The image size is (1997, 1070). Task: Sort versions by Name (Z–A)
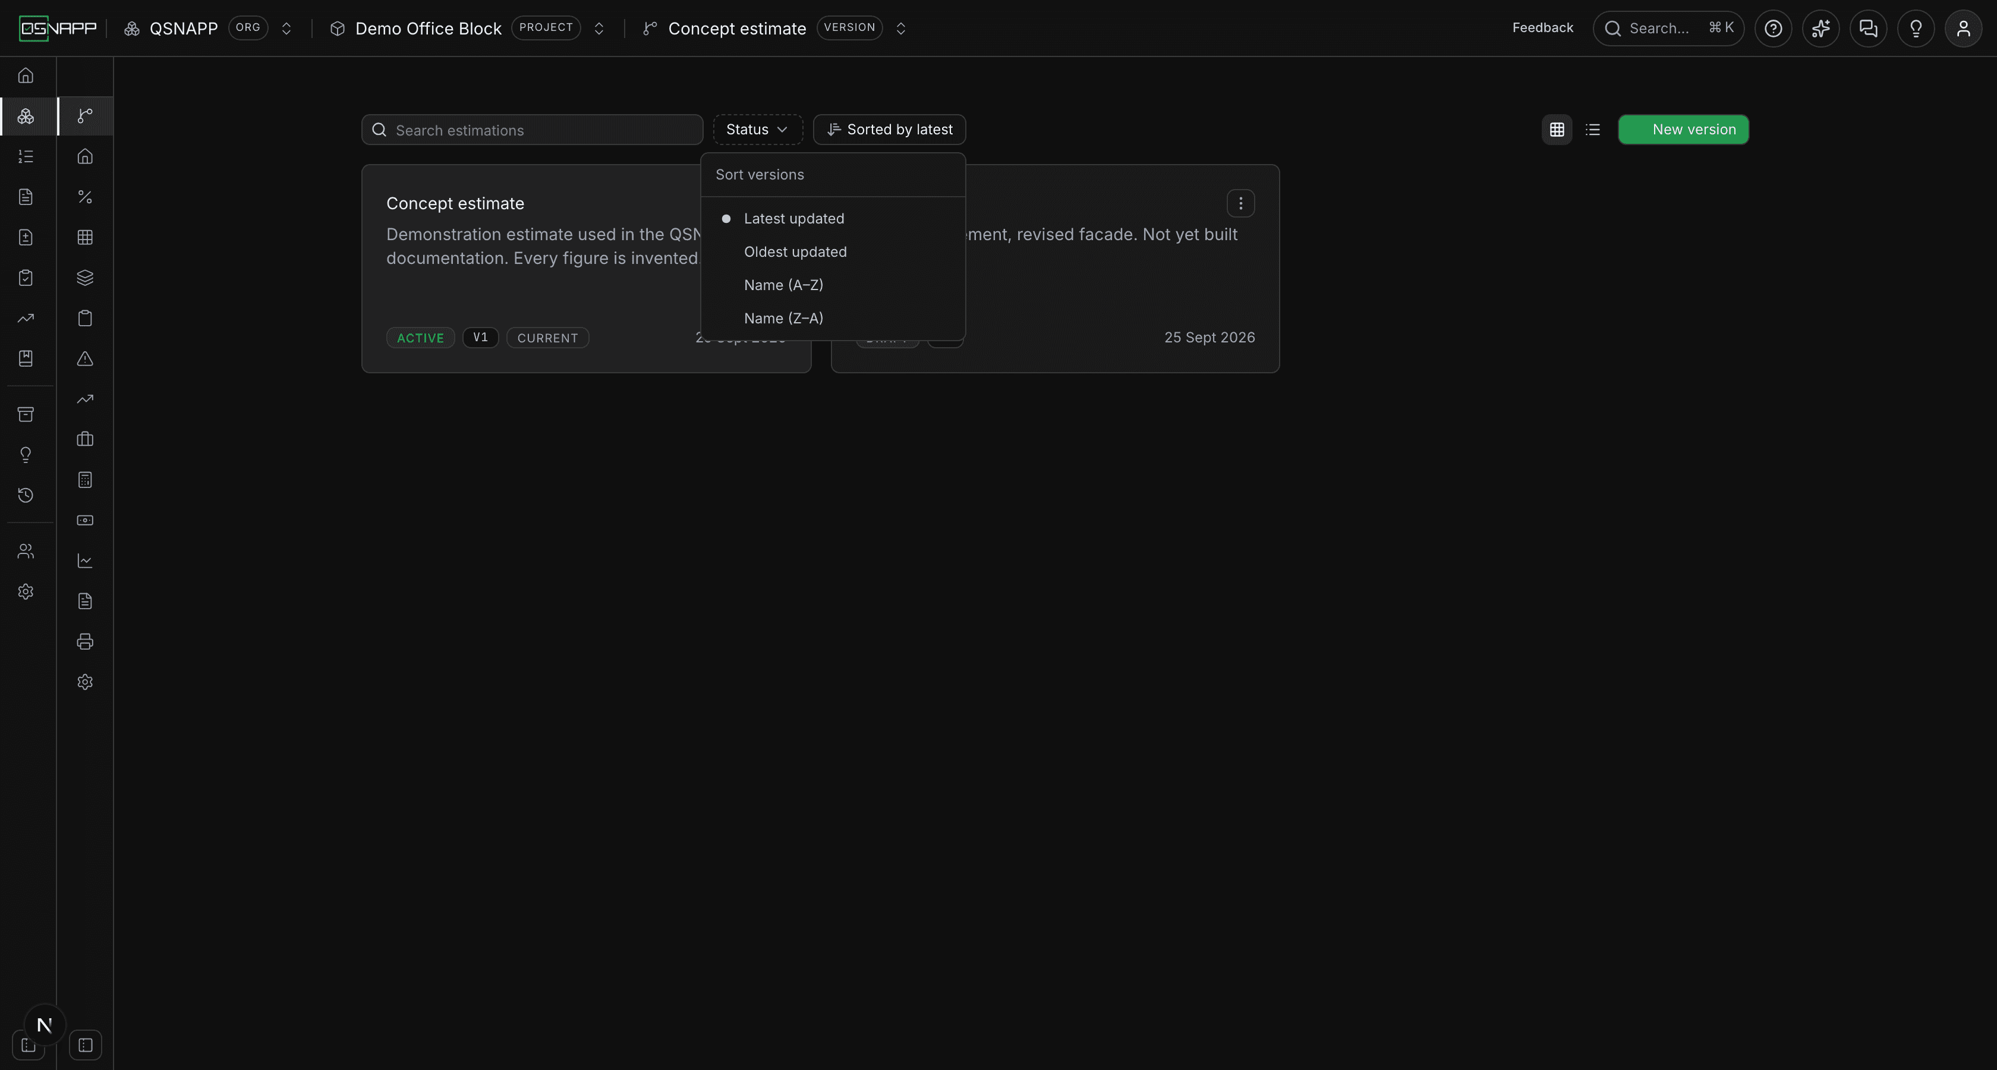click(833, 319)
